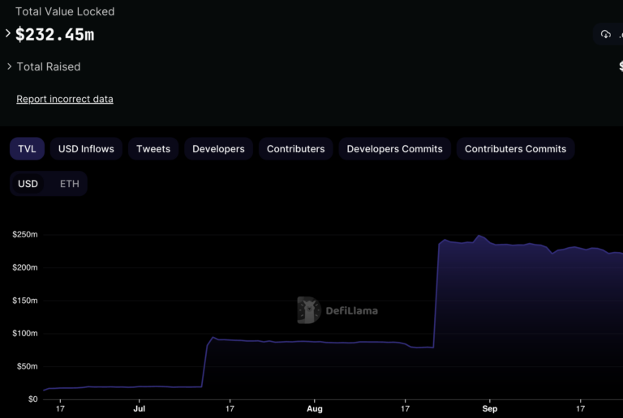Switch chart denomination to ETH
623x418 pixels.
70,184
